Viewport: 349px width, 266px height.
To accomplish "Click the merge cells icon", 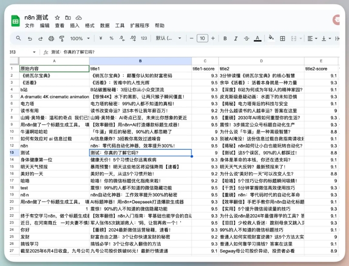I will tap(294, 39).
